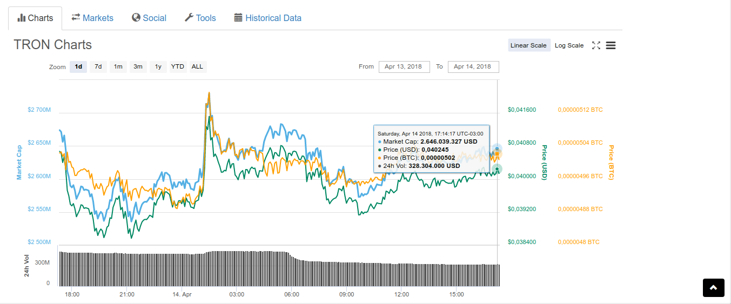The image size is (731, 304).
Task: Set zoom to 1m
Action: pos(118,67)
